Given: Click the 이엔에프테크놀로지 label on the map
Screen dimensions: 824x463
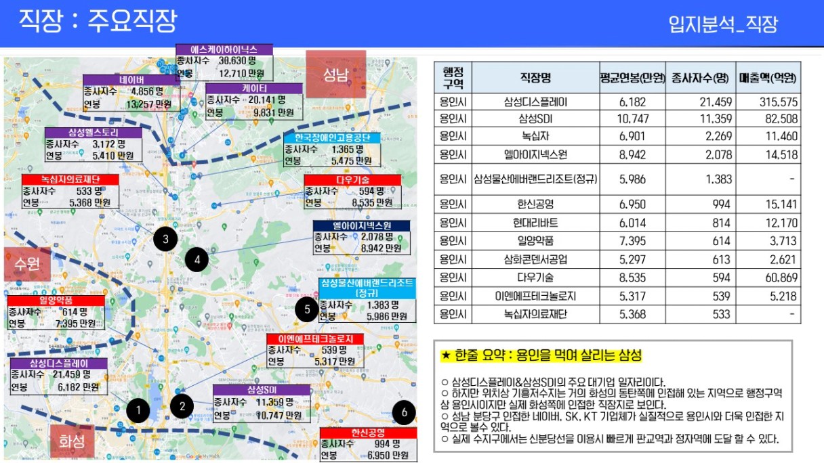Looking at the screenshot, I should tap(315, 339).
